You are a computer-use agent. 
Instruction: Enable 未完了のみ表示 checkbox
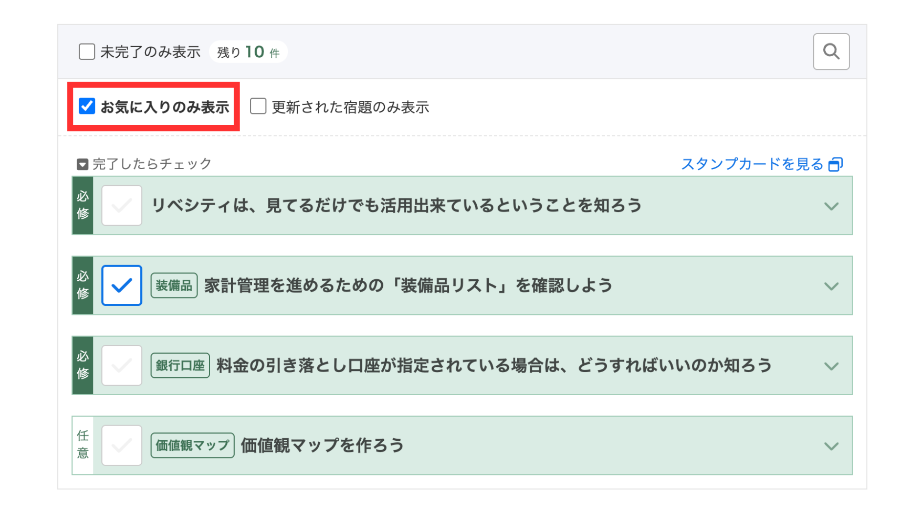(87, 51)
